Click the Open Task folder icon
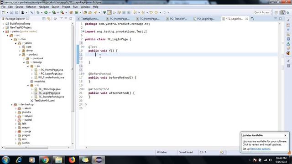The image size is (292, 164). point(90,12)
